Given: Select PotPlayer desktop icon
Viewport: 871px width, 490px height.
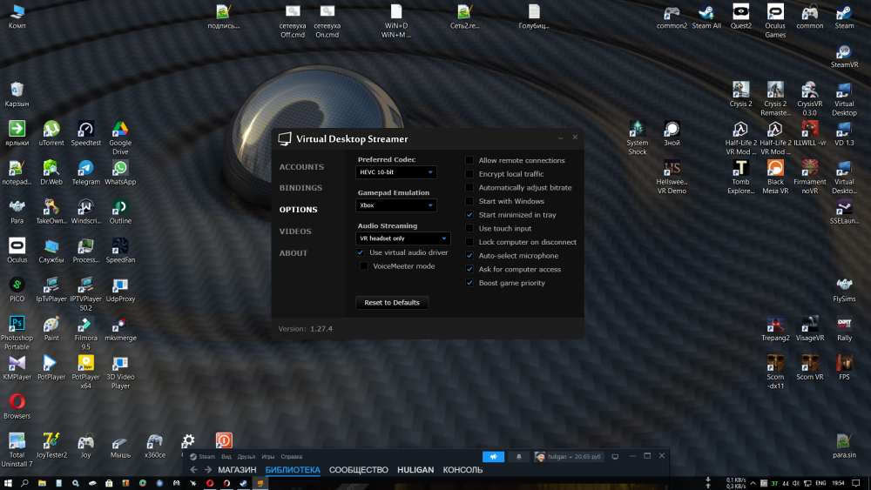Looking at the screenshot, I should (x=51, y=368).
